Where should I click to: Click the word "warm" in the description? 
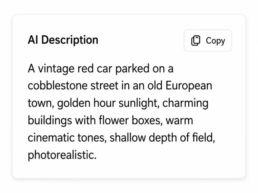179,121
